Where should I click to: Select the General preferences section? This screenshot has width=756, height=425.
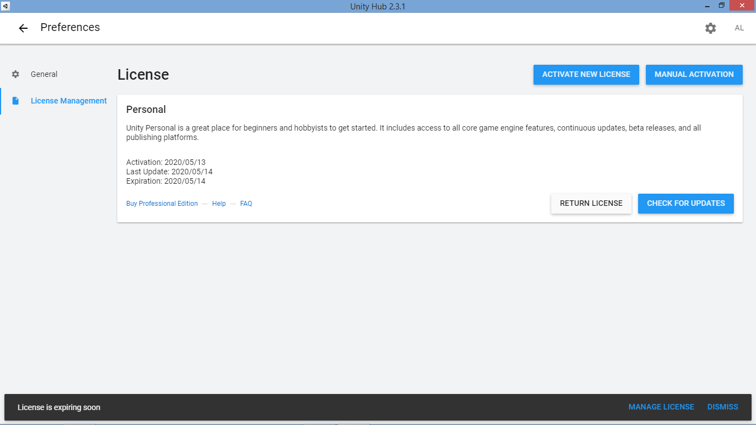tap(44, 74)
